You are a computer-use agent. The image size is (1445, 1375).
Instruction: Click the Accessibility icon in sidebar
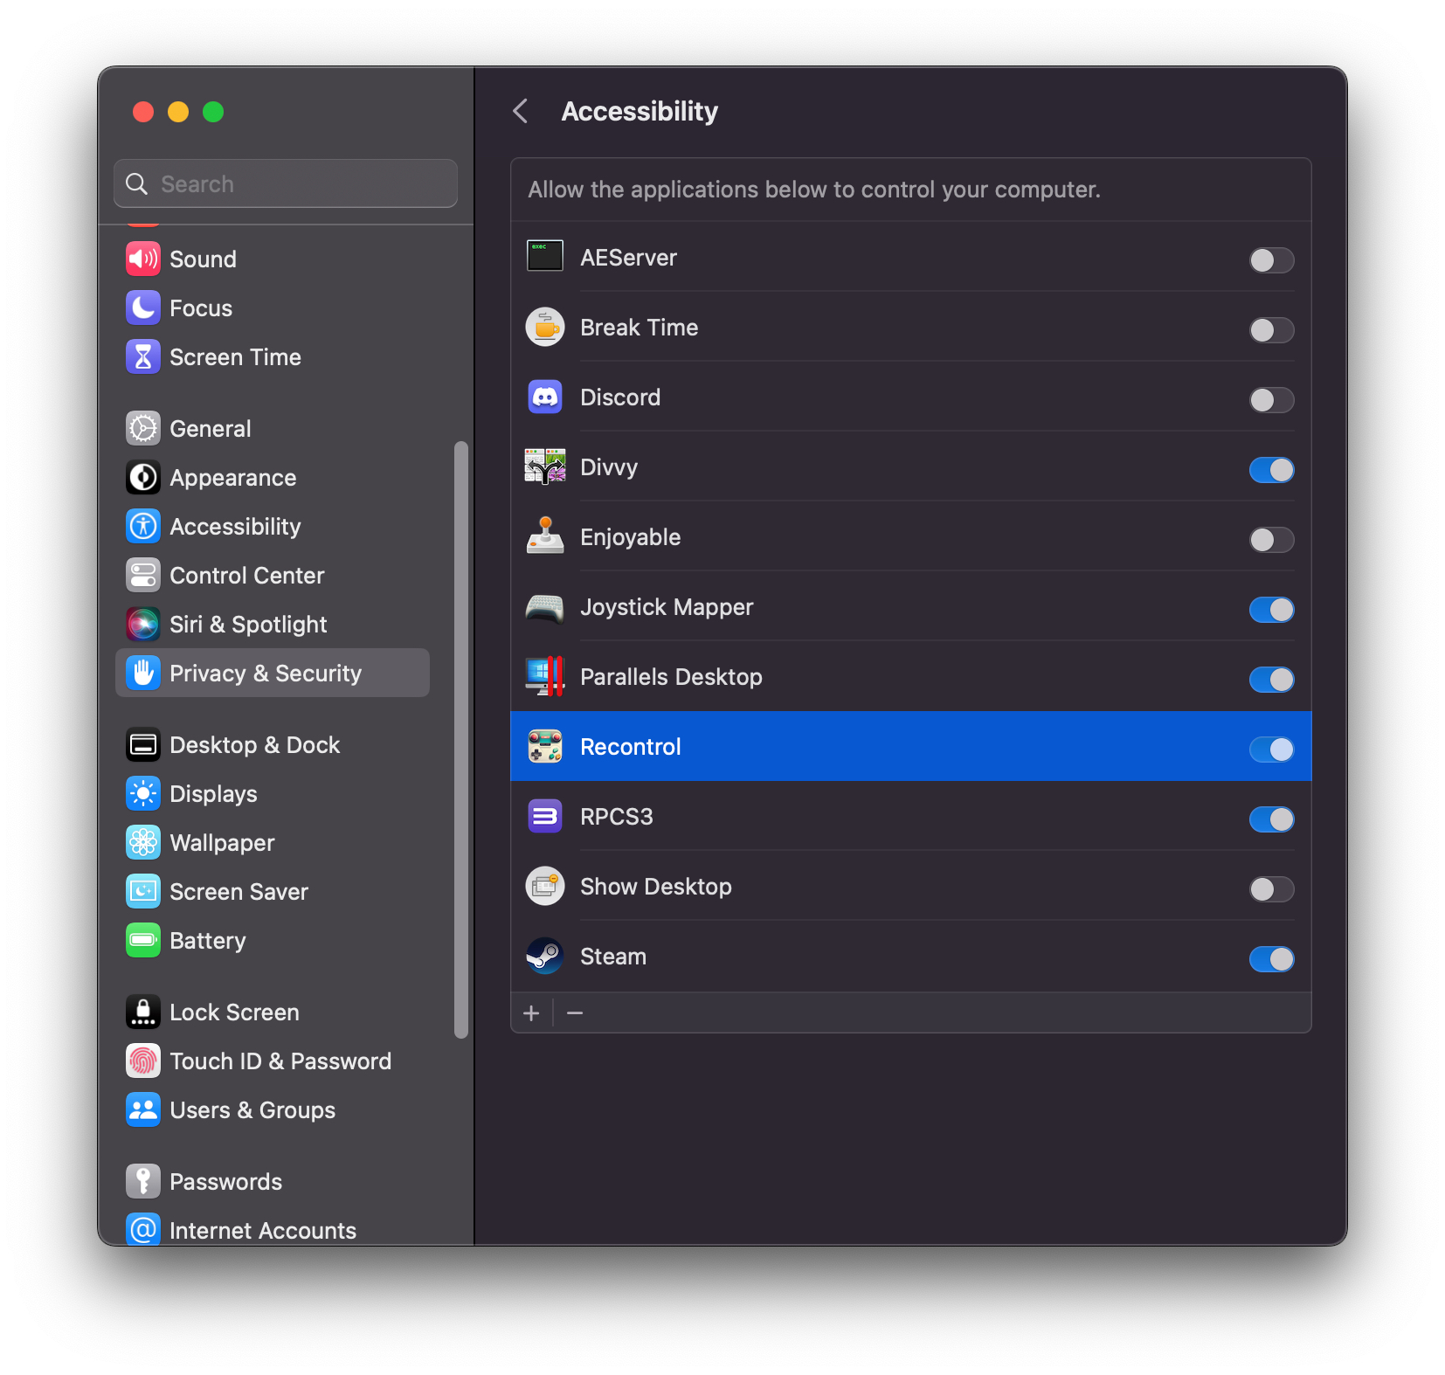[x=143, y=526]
